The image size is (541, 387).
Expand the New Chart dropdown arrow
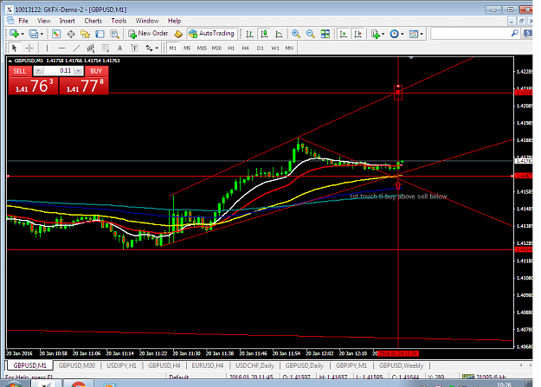[x=23, y=34]
